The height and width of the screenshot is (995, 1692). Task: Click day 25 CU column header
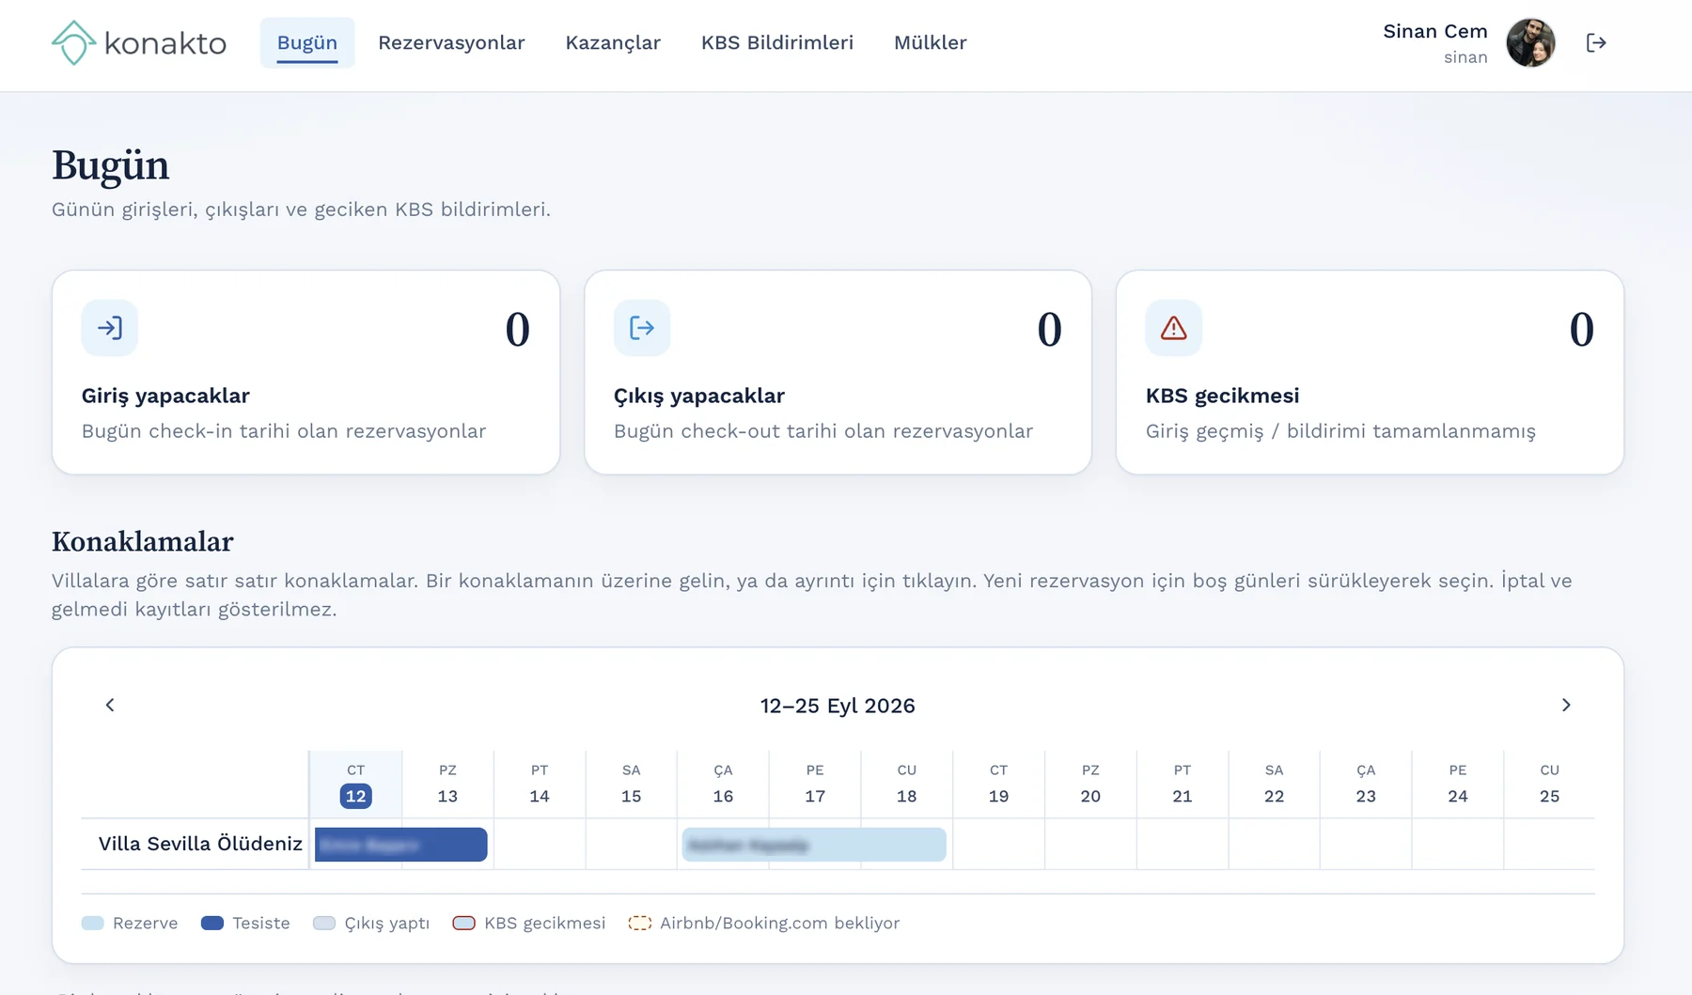1549,784
